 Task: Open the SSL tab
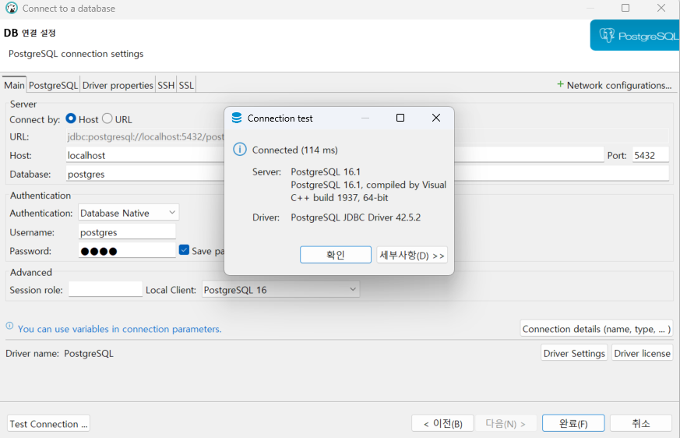[x=186, y=85]
